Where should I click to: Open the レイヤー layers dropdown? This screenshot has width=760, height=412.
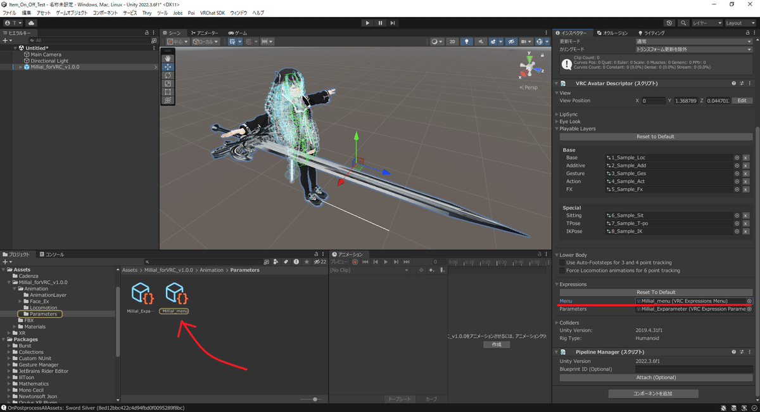[707, 23]
